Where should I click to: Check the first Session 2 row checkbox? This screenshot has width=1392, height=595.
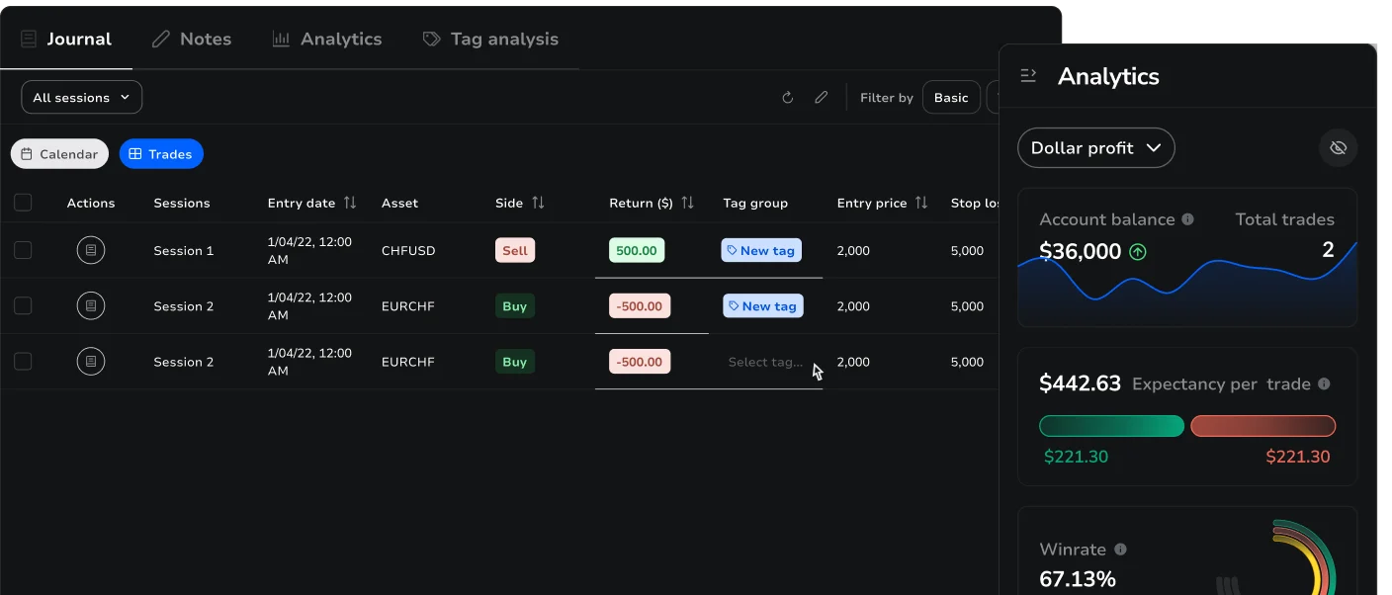[23, 306]
